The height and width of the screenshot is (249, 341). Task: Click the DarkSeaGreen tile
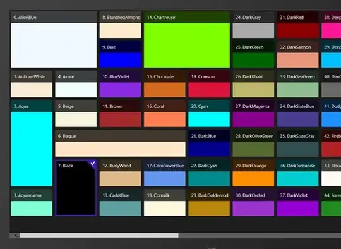tap(297, 84)
